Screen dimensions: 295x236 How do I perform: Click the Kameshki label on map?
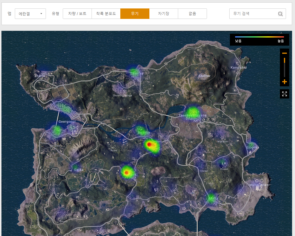click(x=239, y=67)
